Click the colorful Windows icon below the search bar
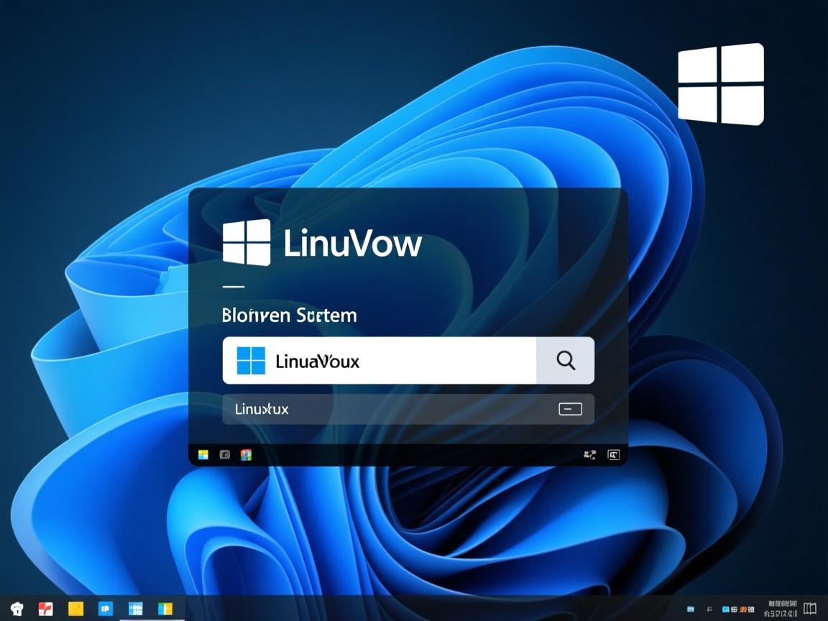828x621 pixels. [x=246, y=454]
